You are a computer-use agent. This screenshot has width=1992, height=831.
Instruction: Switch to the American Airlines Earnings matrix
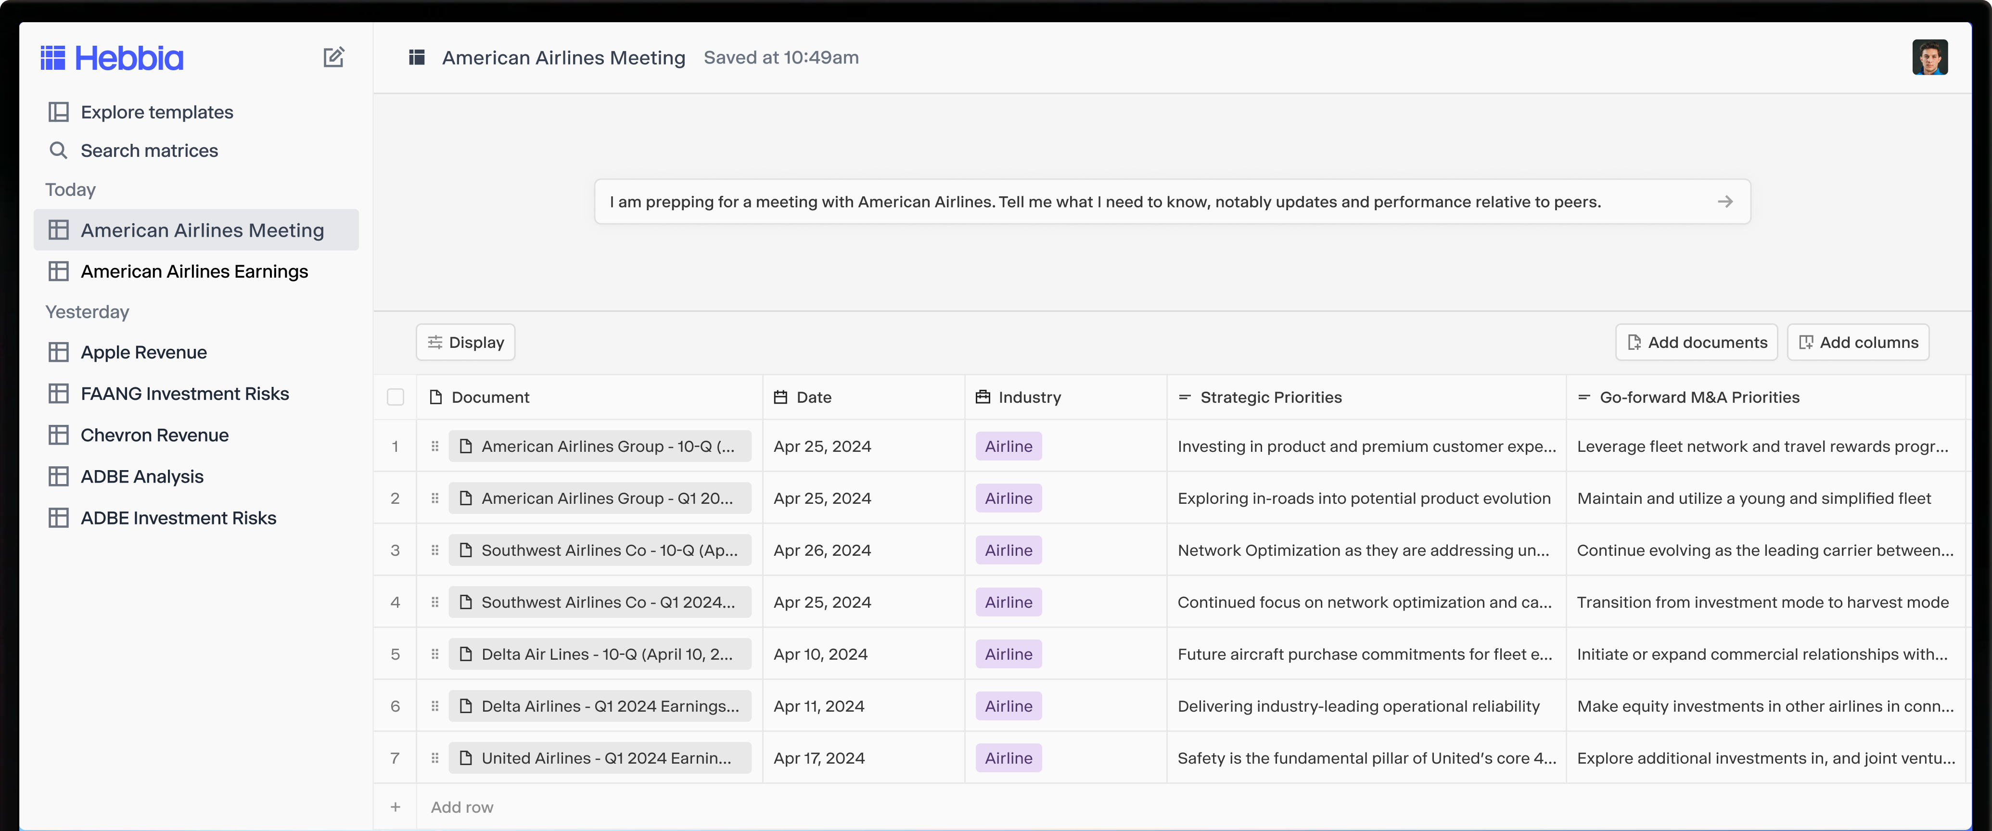point(194,271)
